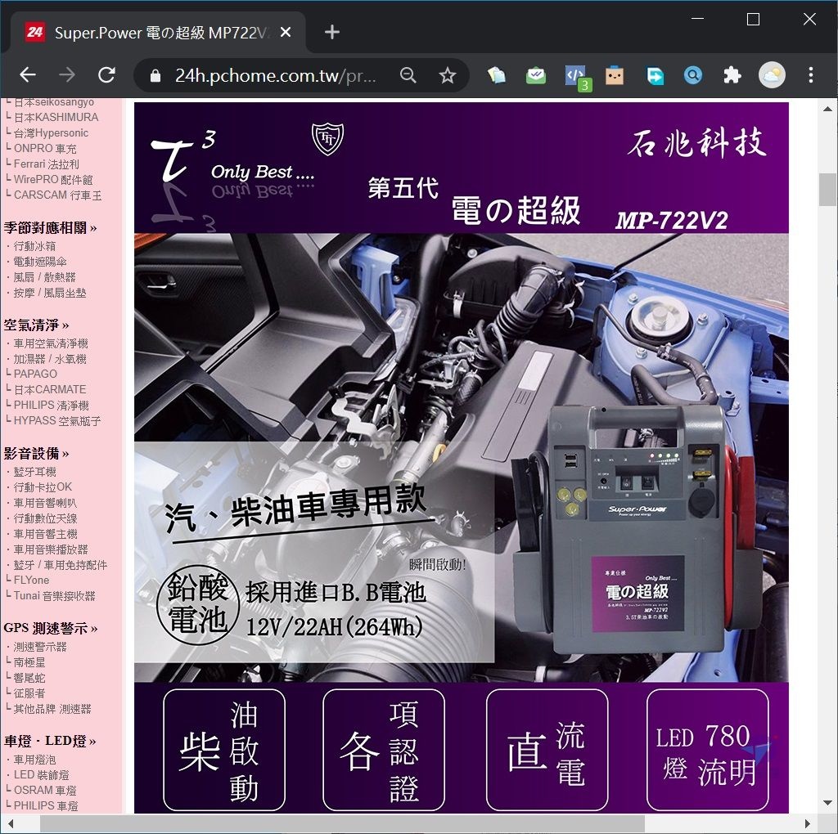Screen dimensions: 838x834
Task: Focus the 24h.pchome.com.tw address bar
Action: pyautogui.click(x=276, y=76)
